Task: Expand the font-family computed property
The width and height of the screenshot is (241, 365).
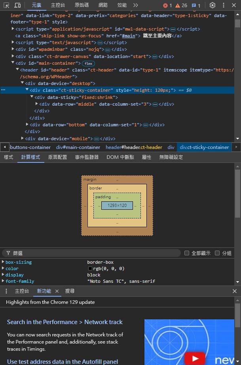Action: (x=3, y=281)
